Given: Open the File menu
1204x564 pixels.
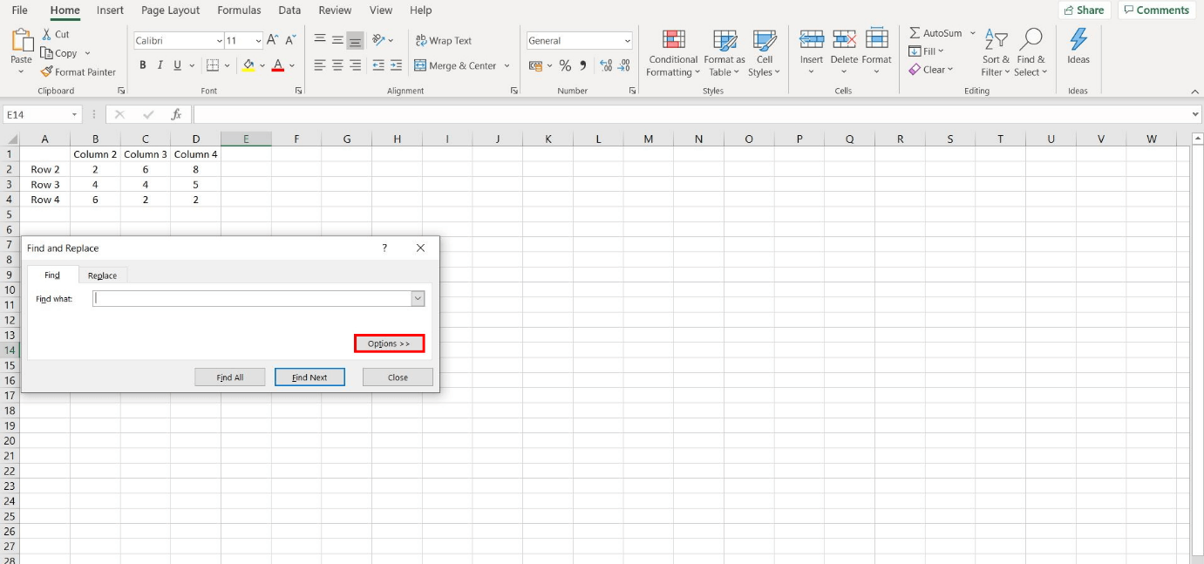Looking at the screenshot, I should pos(19,10).
